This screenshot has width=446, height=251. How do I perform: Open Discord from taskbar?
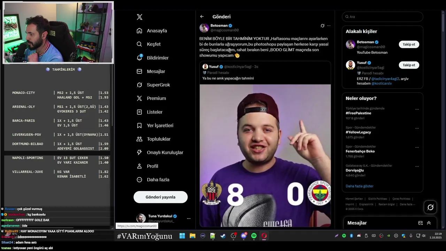coord(244,236)
